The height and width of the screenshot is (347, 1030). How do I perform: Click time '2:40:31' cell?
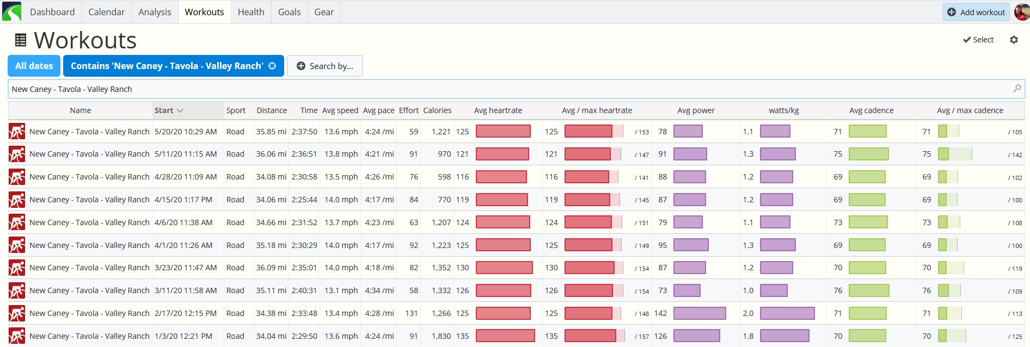coord(304,290)
